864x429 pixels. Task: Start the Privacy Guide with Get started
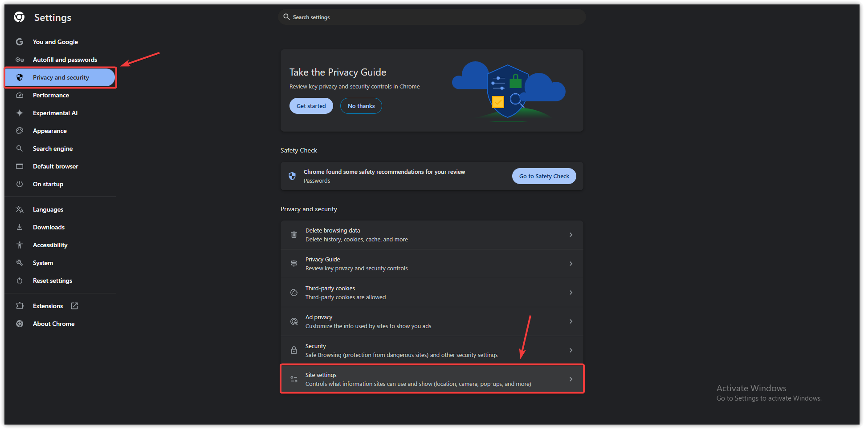[x=311, y=106]
